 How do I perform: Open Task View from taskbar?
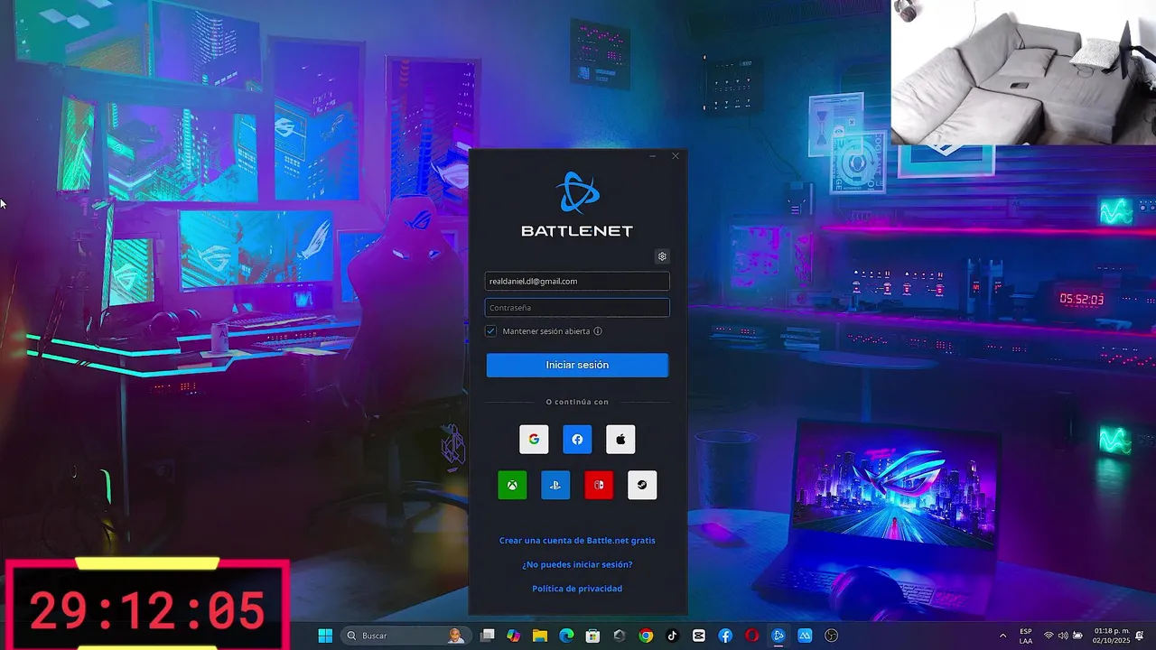pos(488,636)
